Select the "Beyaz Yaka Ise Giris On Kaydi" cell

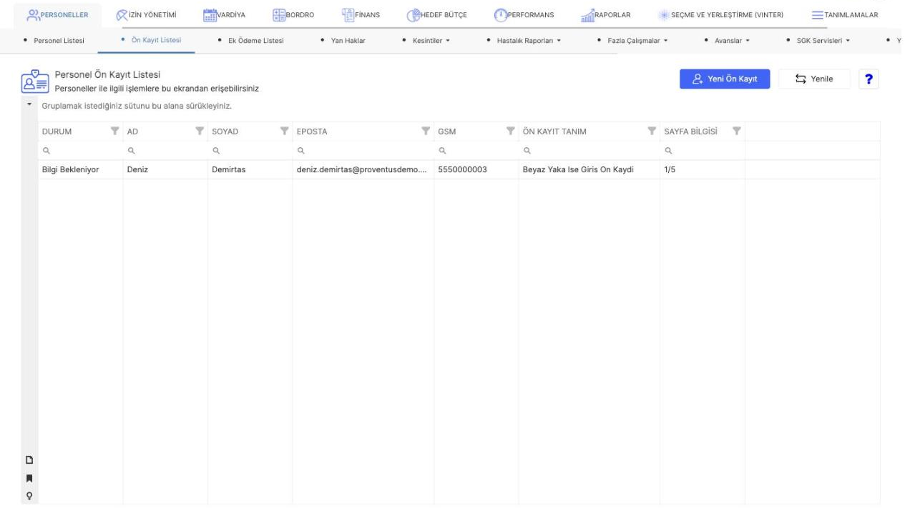(x=589, y=169)
